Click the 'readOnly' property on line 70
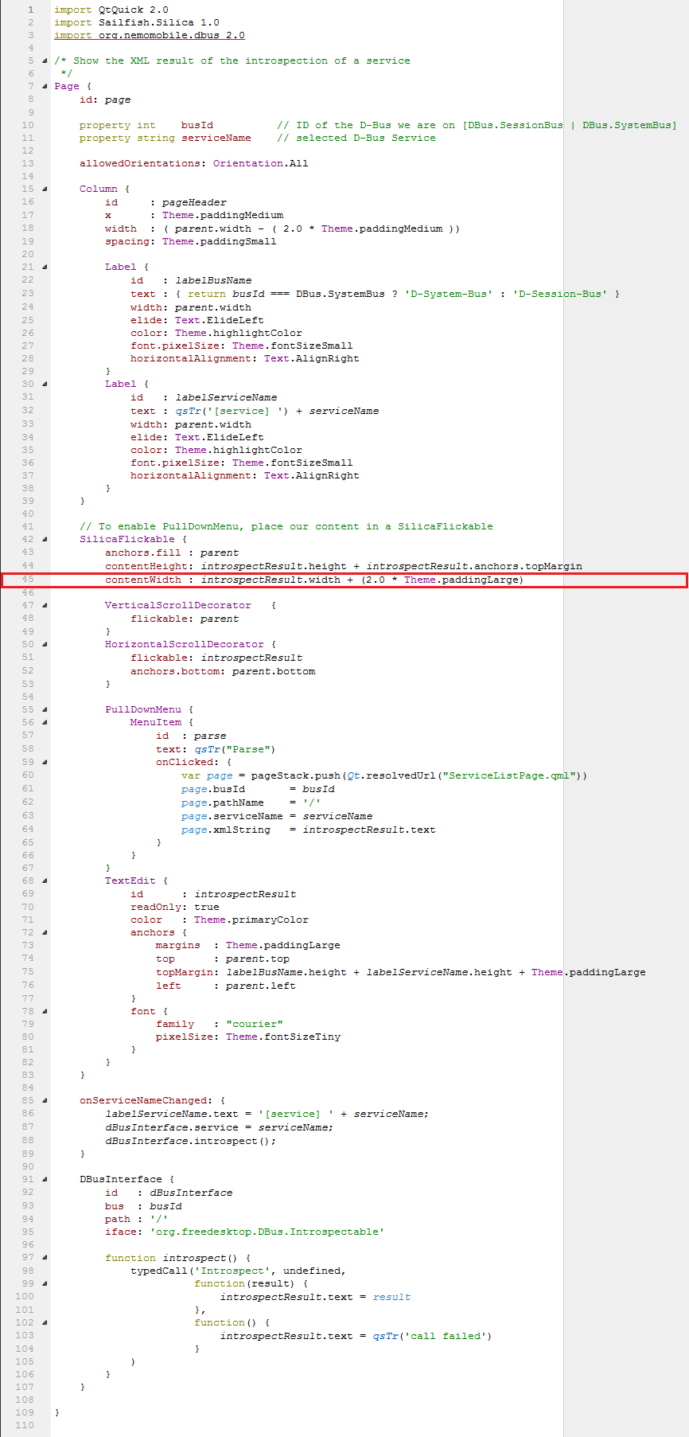 [x=156, y=907]
